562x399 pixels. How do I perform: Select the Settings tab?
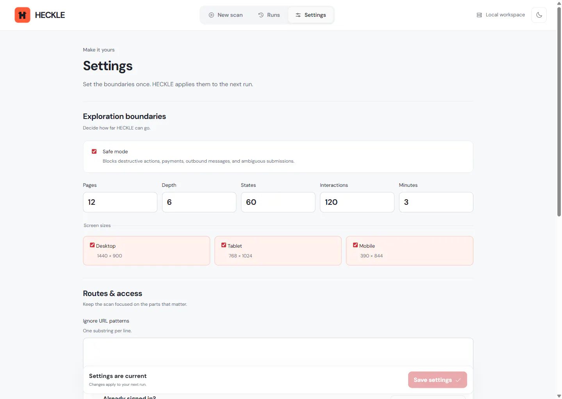coord(310,15)
